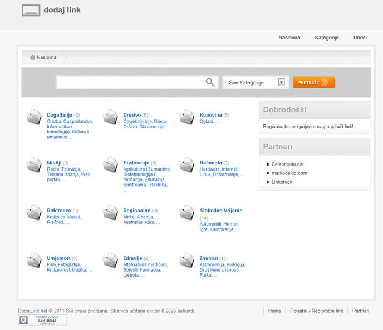
Task: Open the Kategorije menu item
Action: click(327, 38)
